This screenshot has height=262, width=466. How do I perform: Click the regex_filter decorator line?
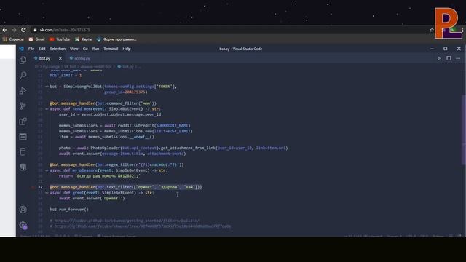(116, 164)
